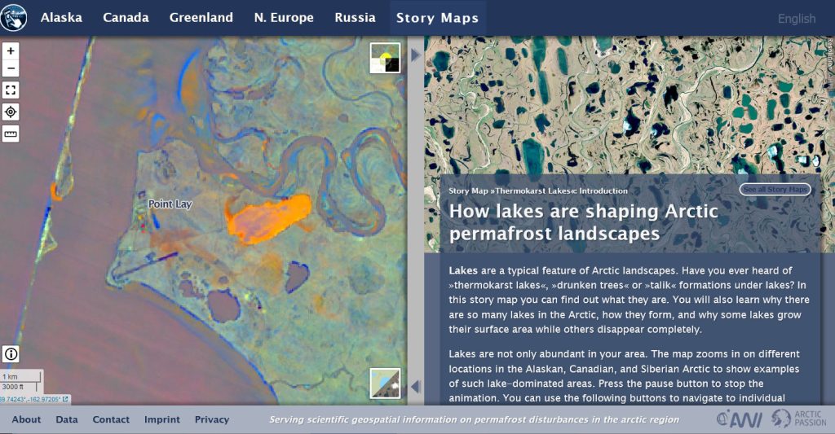Open the map info button
Screen dimensions: 835x434
tap(11, 353)
